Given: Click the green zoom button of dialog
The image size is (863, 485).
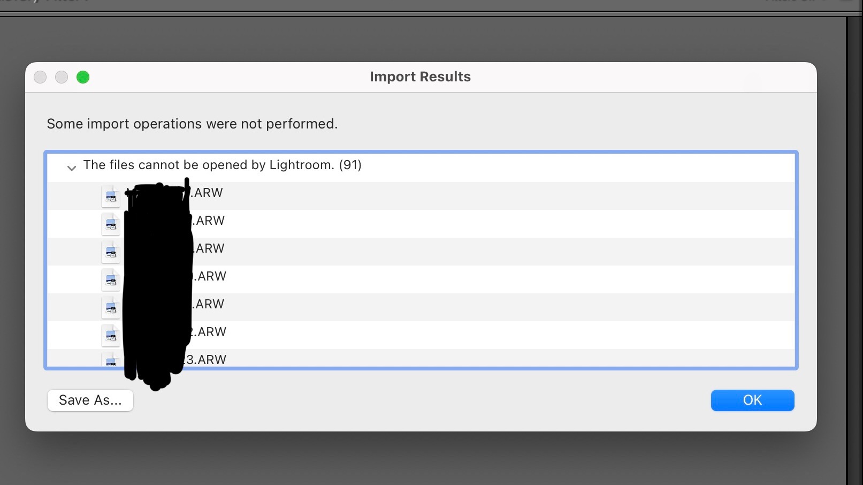Looking at the screenshot, I should pos(83,77).
